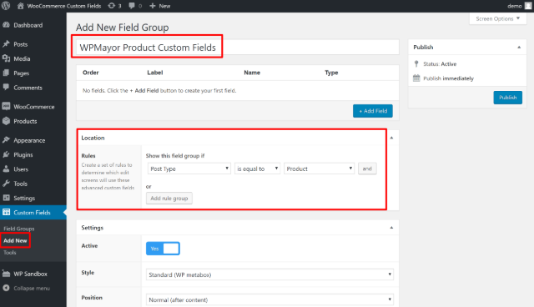Open the WooCommerce menu
534x307 pixels.
pos(33,107)
